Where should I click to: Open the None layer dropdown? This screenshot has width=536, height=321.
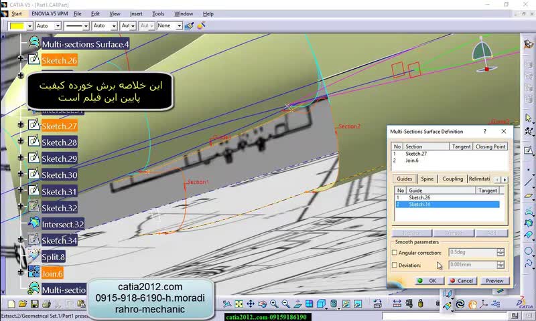tap(179, 25)
